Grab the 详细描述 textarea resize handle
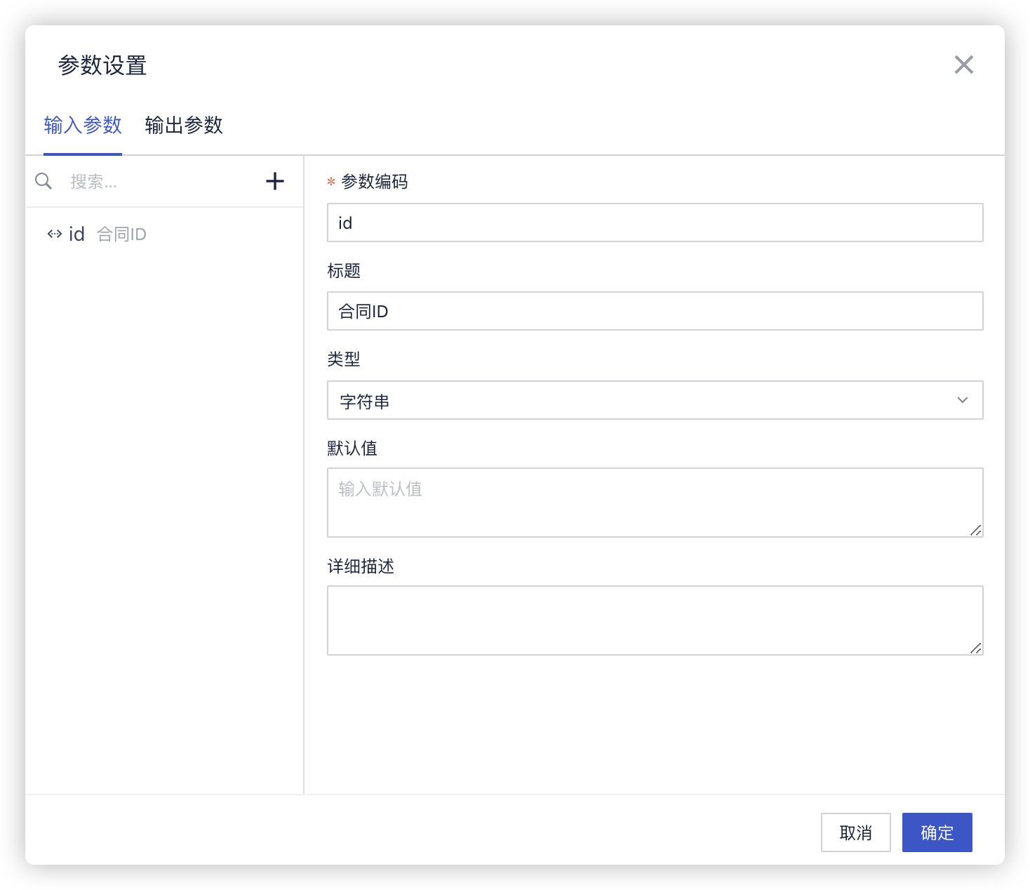The height and width of the screenshot is (890, 1030). pyautogui.click(x=975, y=648)
